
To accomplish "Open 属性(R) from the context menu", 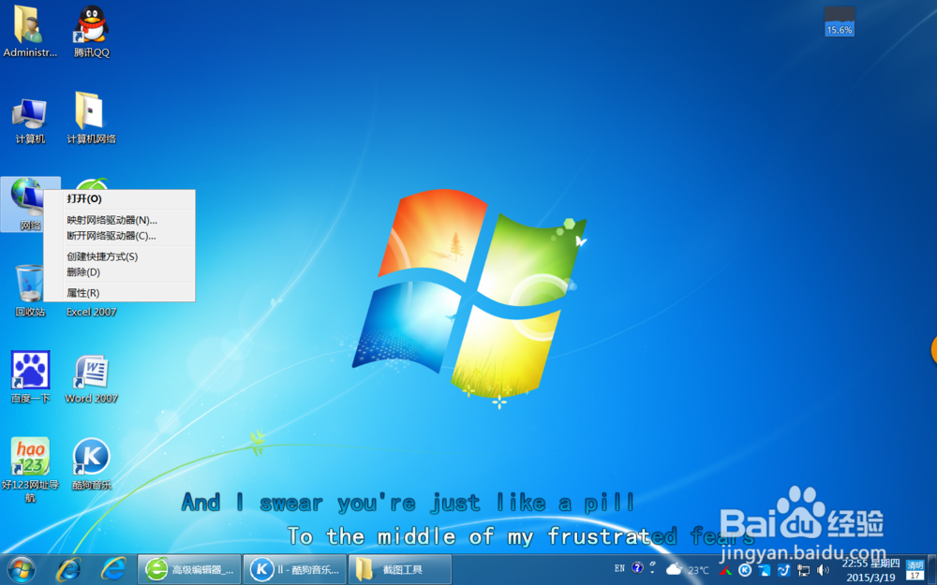I will click(x=120, y=293).
